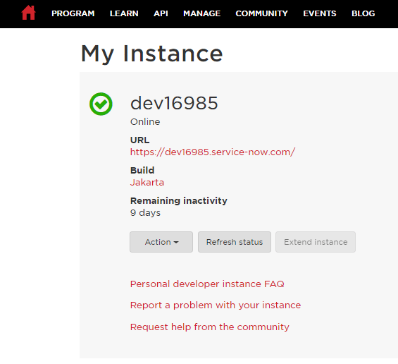Click the My Instance heading
The height and width of the screenshot is (364, 398).
151,54
